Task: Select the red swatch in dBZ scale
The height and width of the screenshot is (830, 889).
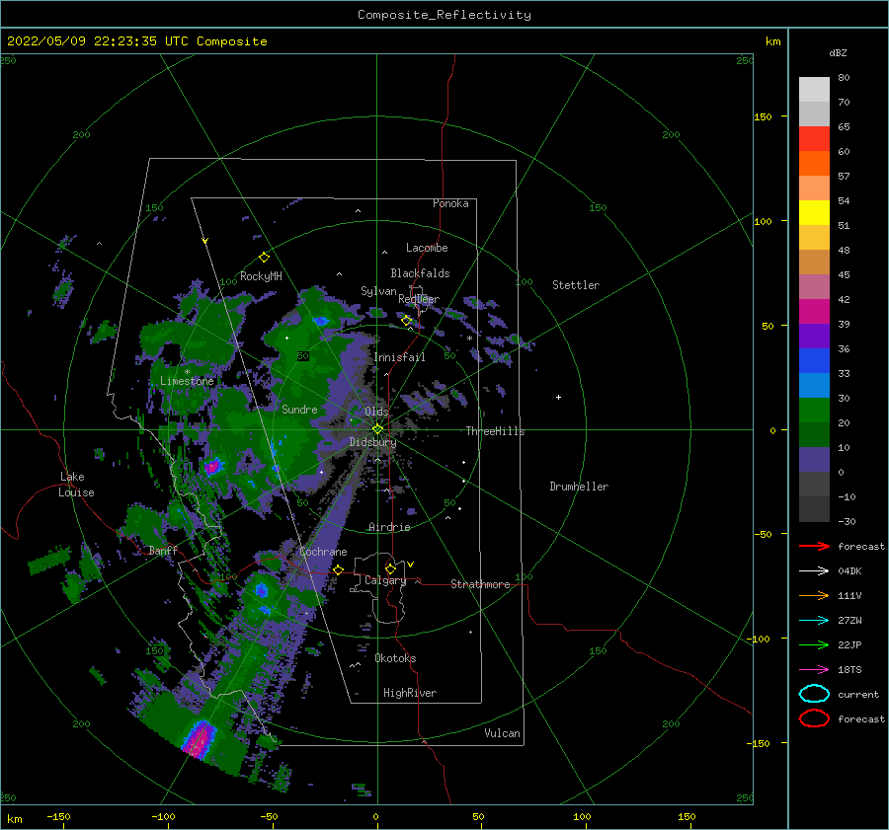Action: coord(814,138)
